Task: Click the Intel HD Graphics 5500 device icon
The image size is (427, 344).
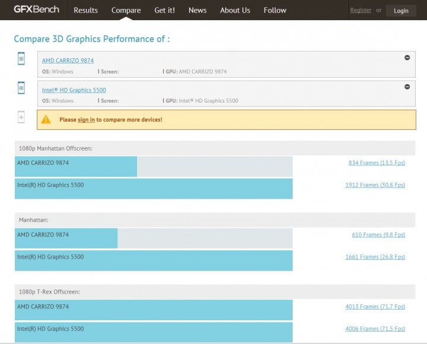Action: tap(21, 88)
